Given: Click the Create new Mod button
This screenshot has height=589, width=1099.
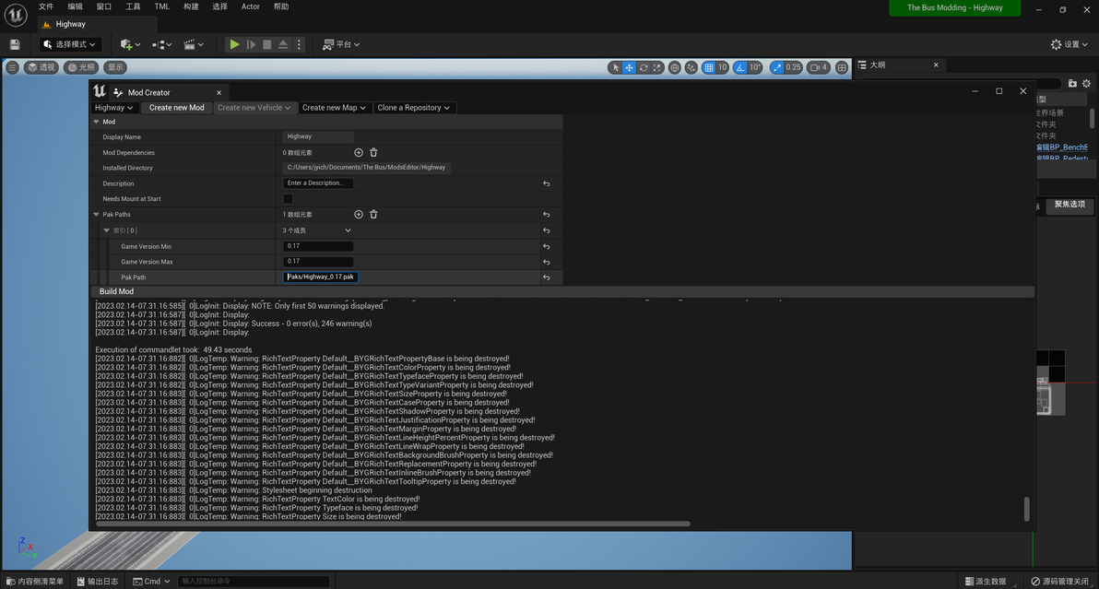Looking at the screenshot, I should click(x=177, y=108).
